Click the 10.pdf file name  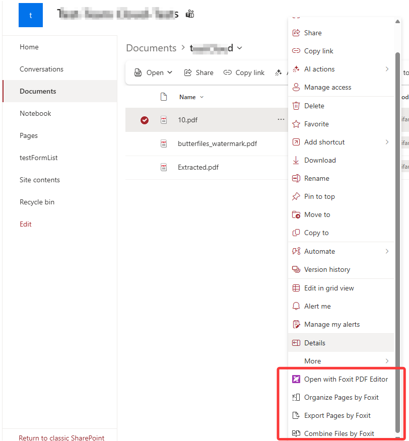coord(187,120)
